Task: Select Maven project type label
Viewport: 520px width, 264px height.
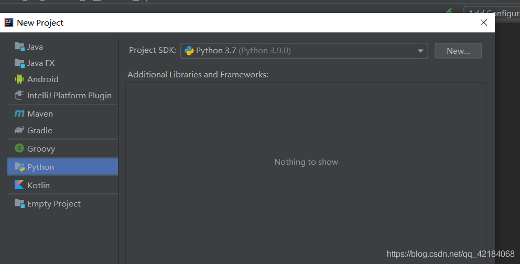Action: pos(40,114)
